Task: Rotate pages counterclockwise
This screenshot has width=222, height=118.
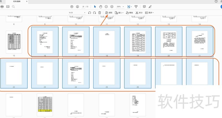Action: (89, 13)
